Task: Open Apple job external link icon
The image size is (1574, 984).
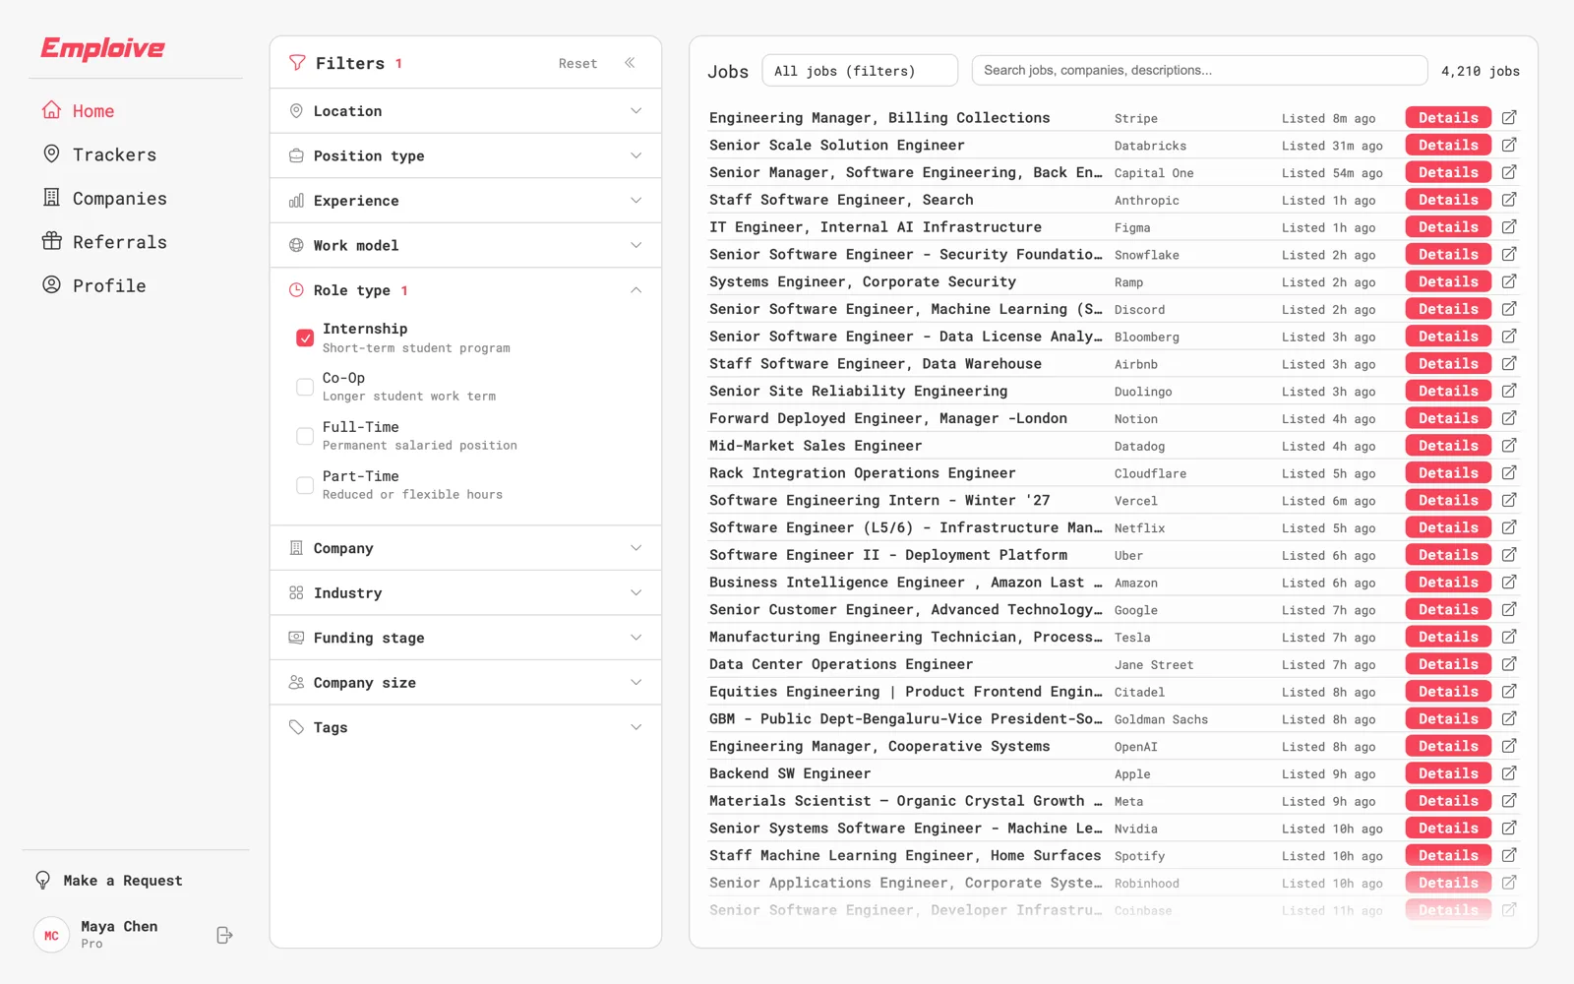Action: 1509,773
